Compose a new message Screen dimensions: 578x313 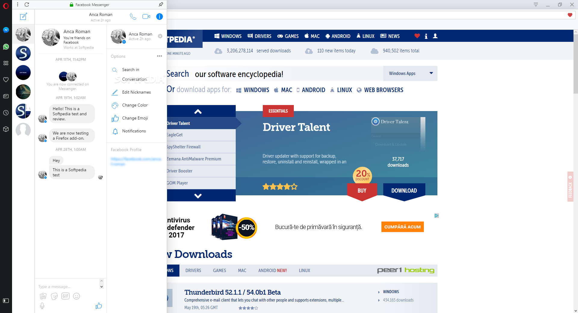click(23, 17)
